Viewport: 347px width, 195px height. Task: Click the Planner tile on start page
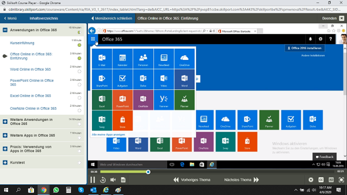point(269,120)
